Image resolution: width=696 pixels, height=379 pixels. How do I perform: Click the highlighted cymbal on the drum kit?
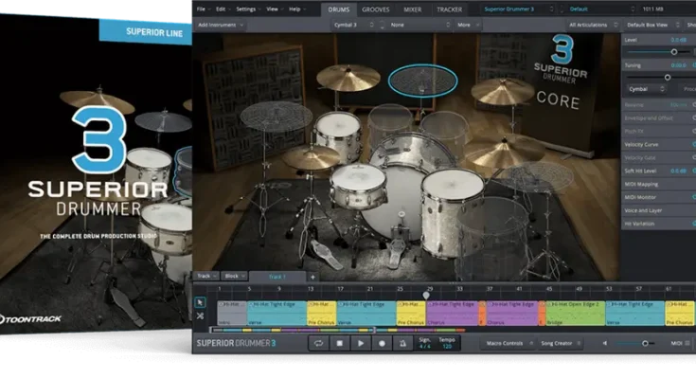pos(422,81)
